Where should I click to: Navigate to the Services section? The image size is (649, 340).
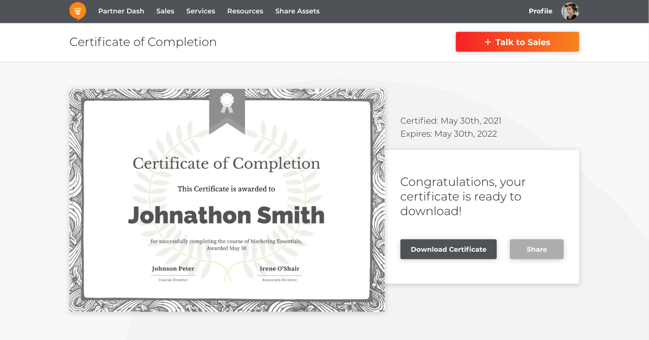click(x=200, y=11)
